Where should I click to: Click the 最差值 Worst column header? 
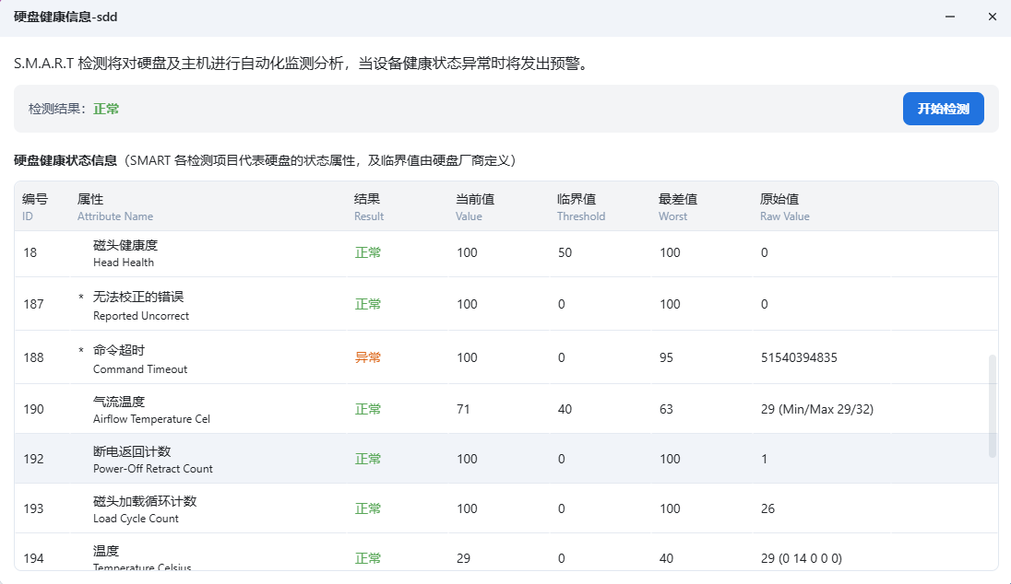pyautogui.click(x=678, y=206)
